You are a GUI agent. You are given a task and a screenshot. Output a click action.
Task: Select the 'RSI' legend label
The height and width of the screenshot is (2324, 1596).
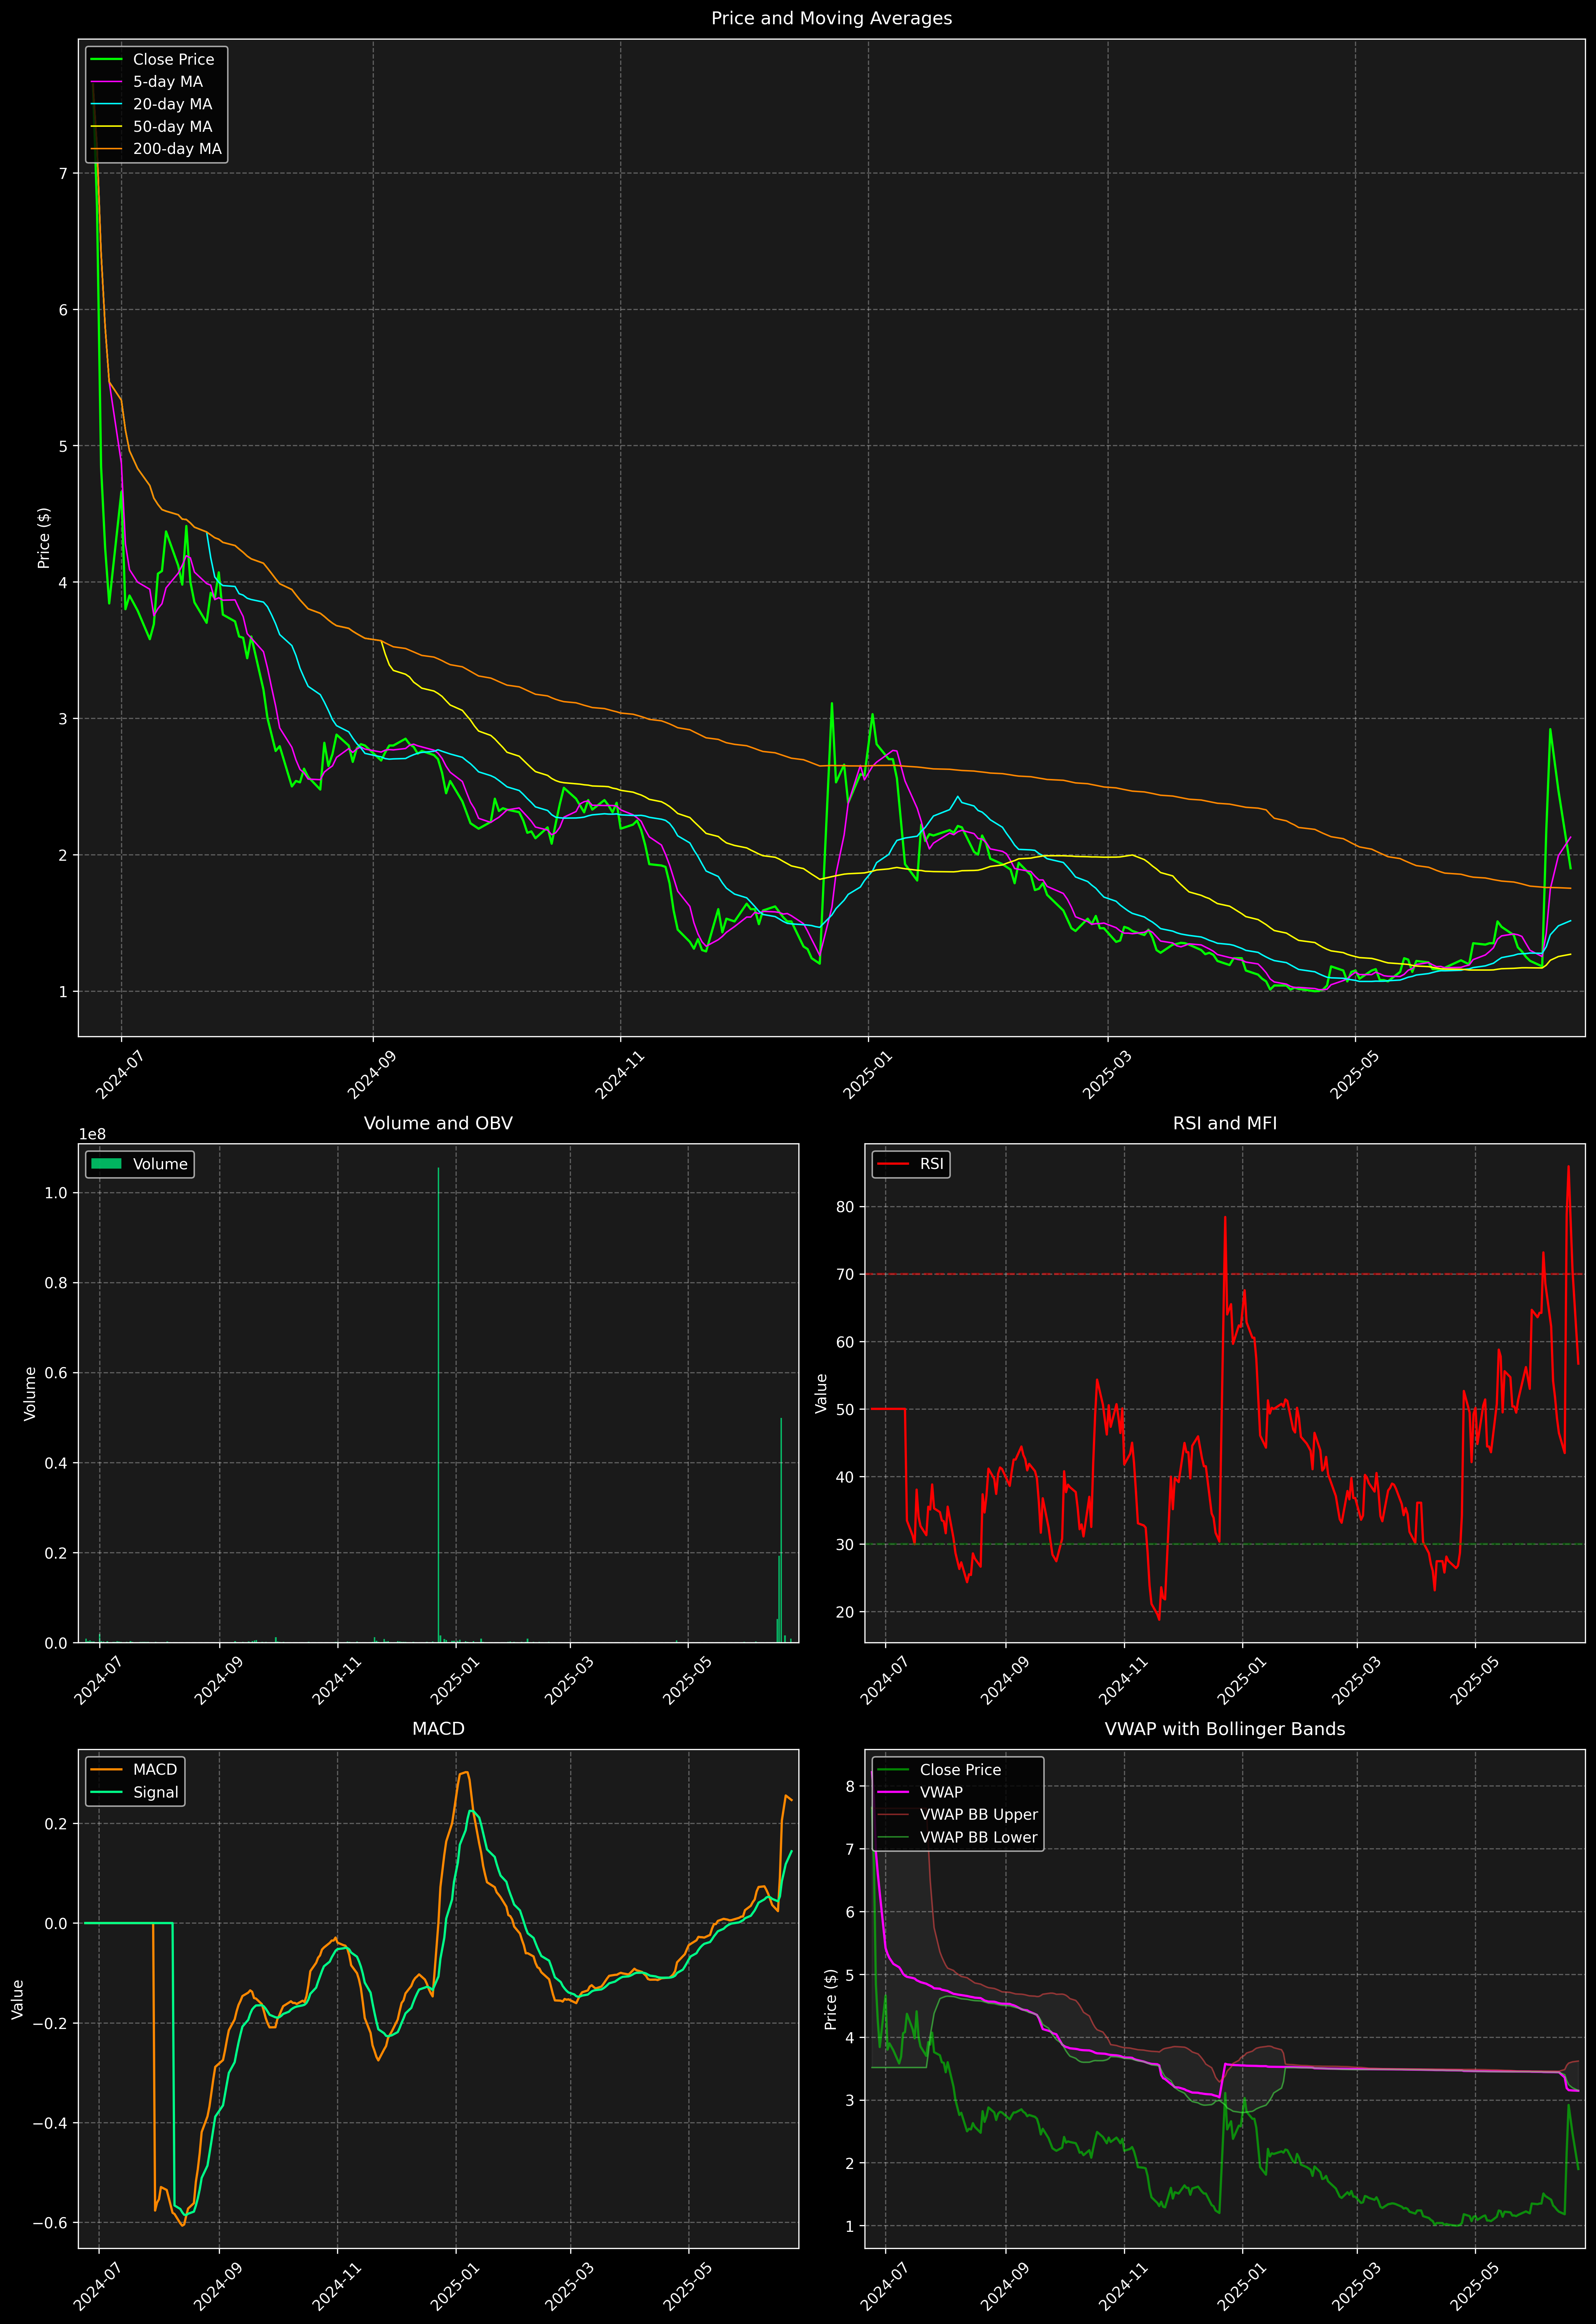point(932,1164)
